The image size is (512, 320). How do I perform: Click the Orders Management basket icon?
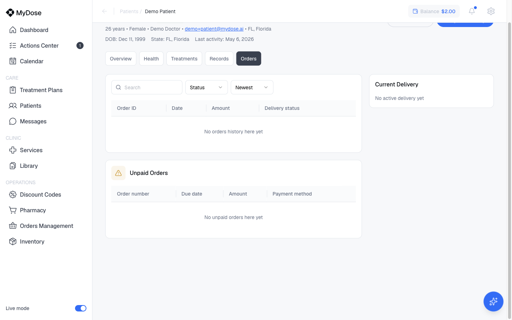pos(13,226)
